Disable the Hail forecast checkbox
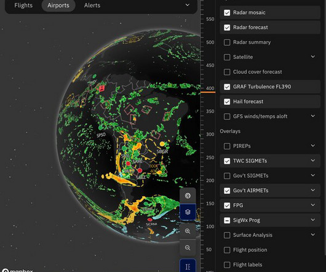Image resolution: width=326 pixels, height=272 pixels. 227,102
